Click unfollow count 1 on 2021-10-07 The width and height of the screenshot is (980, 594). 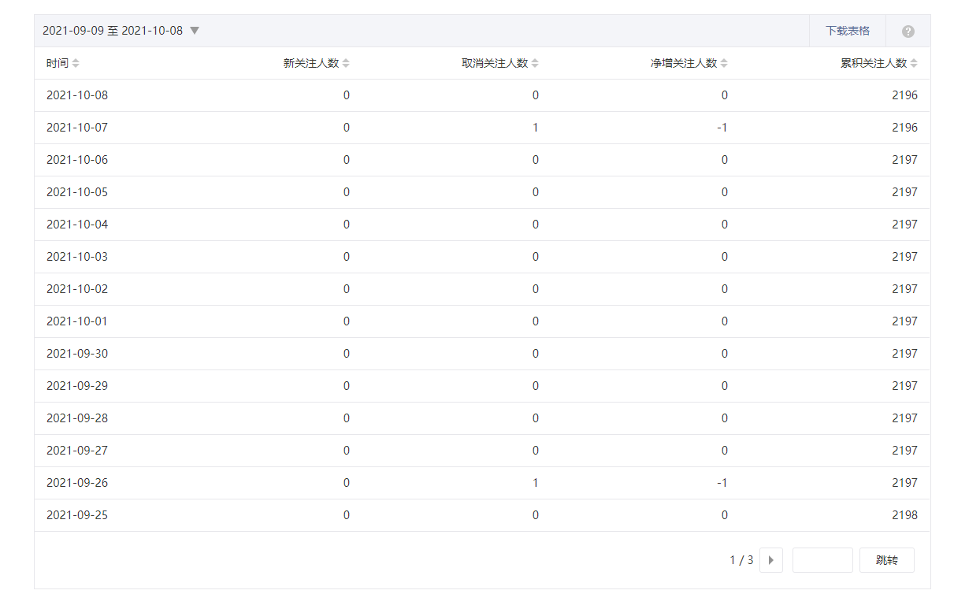(x=535, y=128)
